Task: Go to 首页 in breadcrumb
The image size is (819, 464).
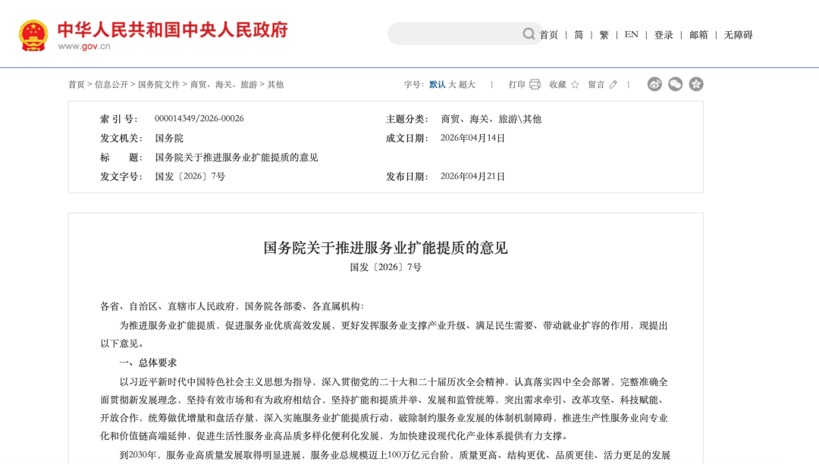Action: click(77, 85)
